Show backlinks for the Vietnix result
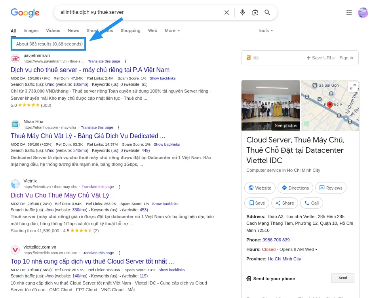371x298 pixels. tap(165, 204)
